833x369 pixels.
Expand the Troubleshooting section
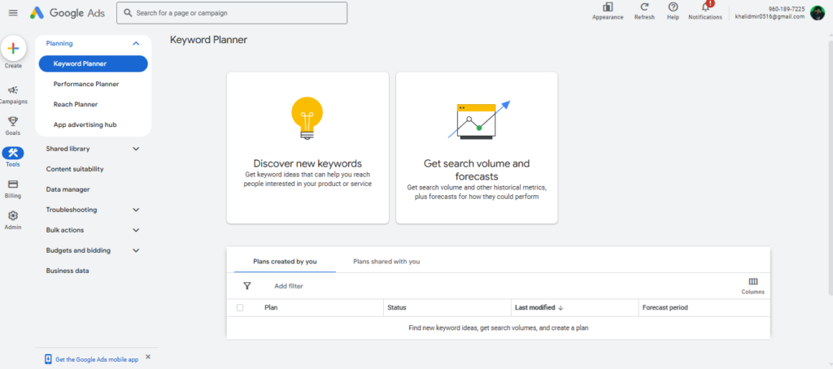(136, 210)
